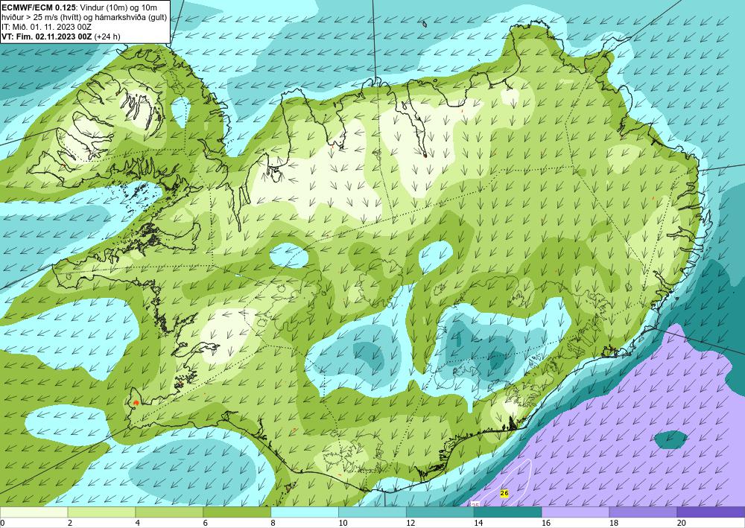This screenshot has height=528, width=745.
Task: Click the '2' tick label on the scale
Action: click(70, 523)
